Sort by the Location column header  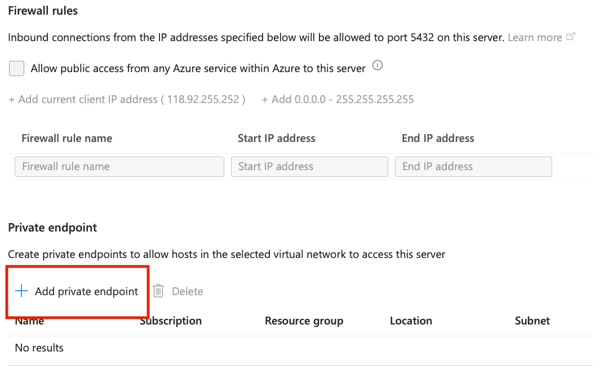tap(411, 321)
